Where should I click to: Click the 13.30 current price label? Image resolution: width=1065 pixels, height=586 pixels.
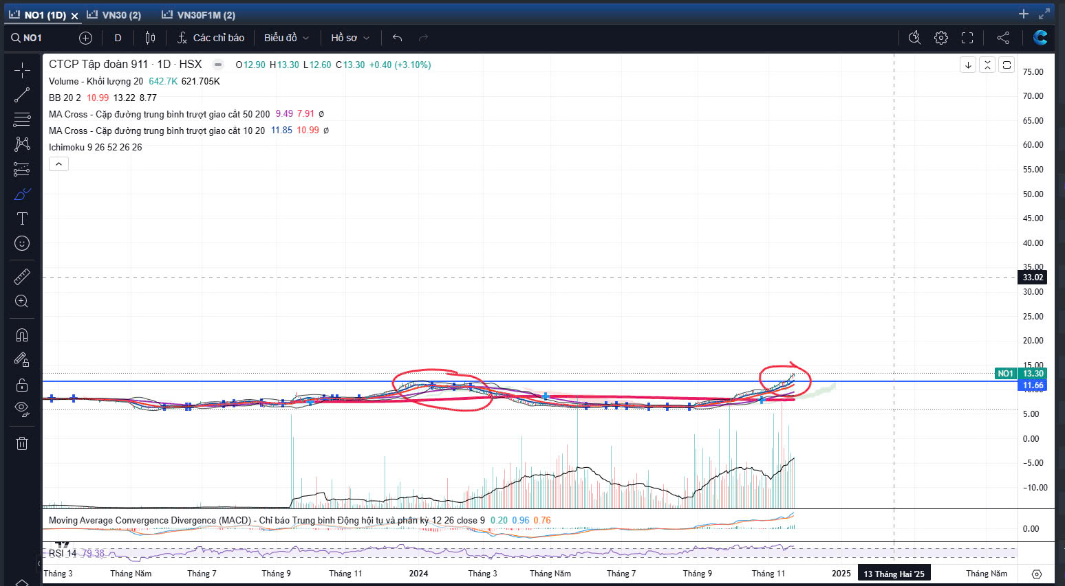[x=1033, y=374]
